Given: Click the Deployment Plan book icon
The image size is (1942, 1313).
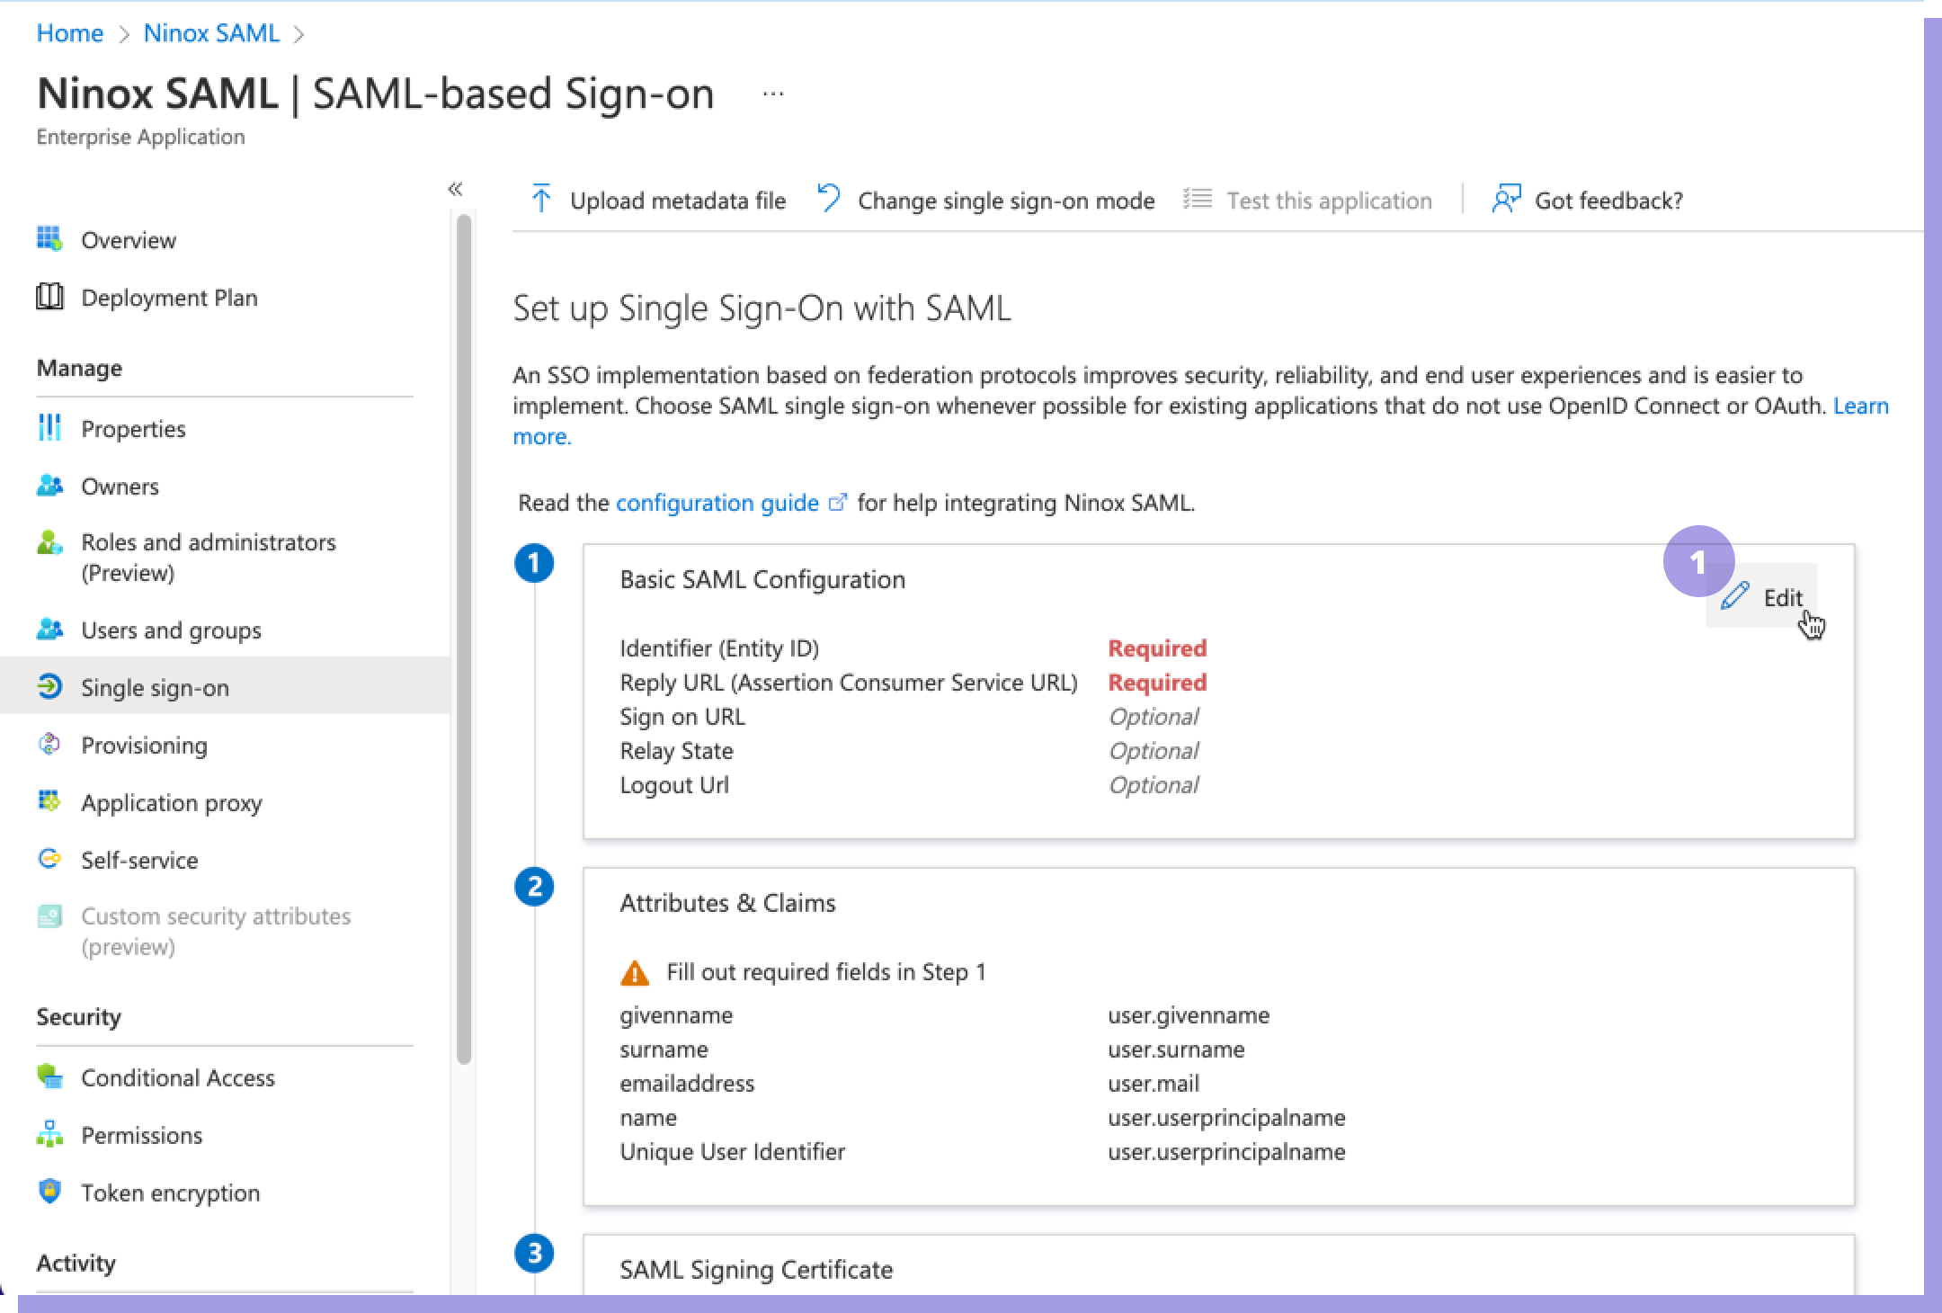Looking at the screenshot, I should tap(49, 297).
